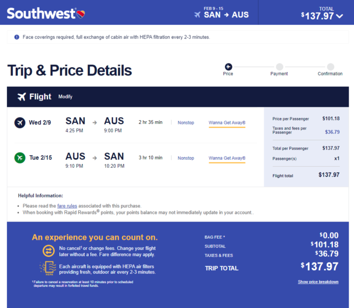Click the $36.79 taxes and fees amount
The image size is (354, 308).
click(x=332, y=132)
